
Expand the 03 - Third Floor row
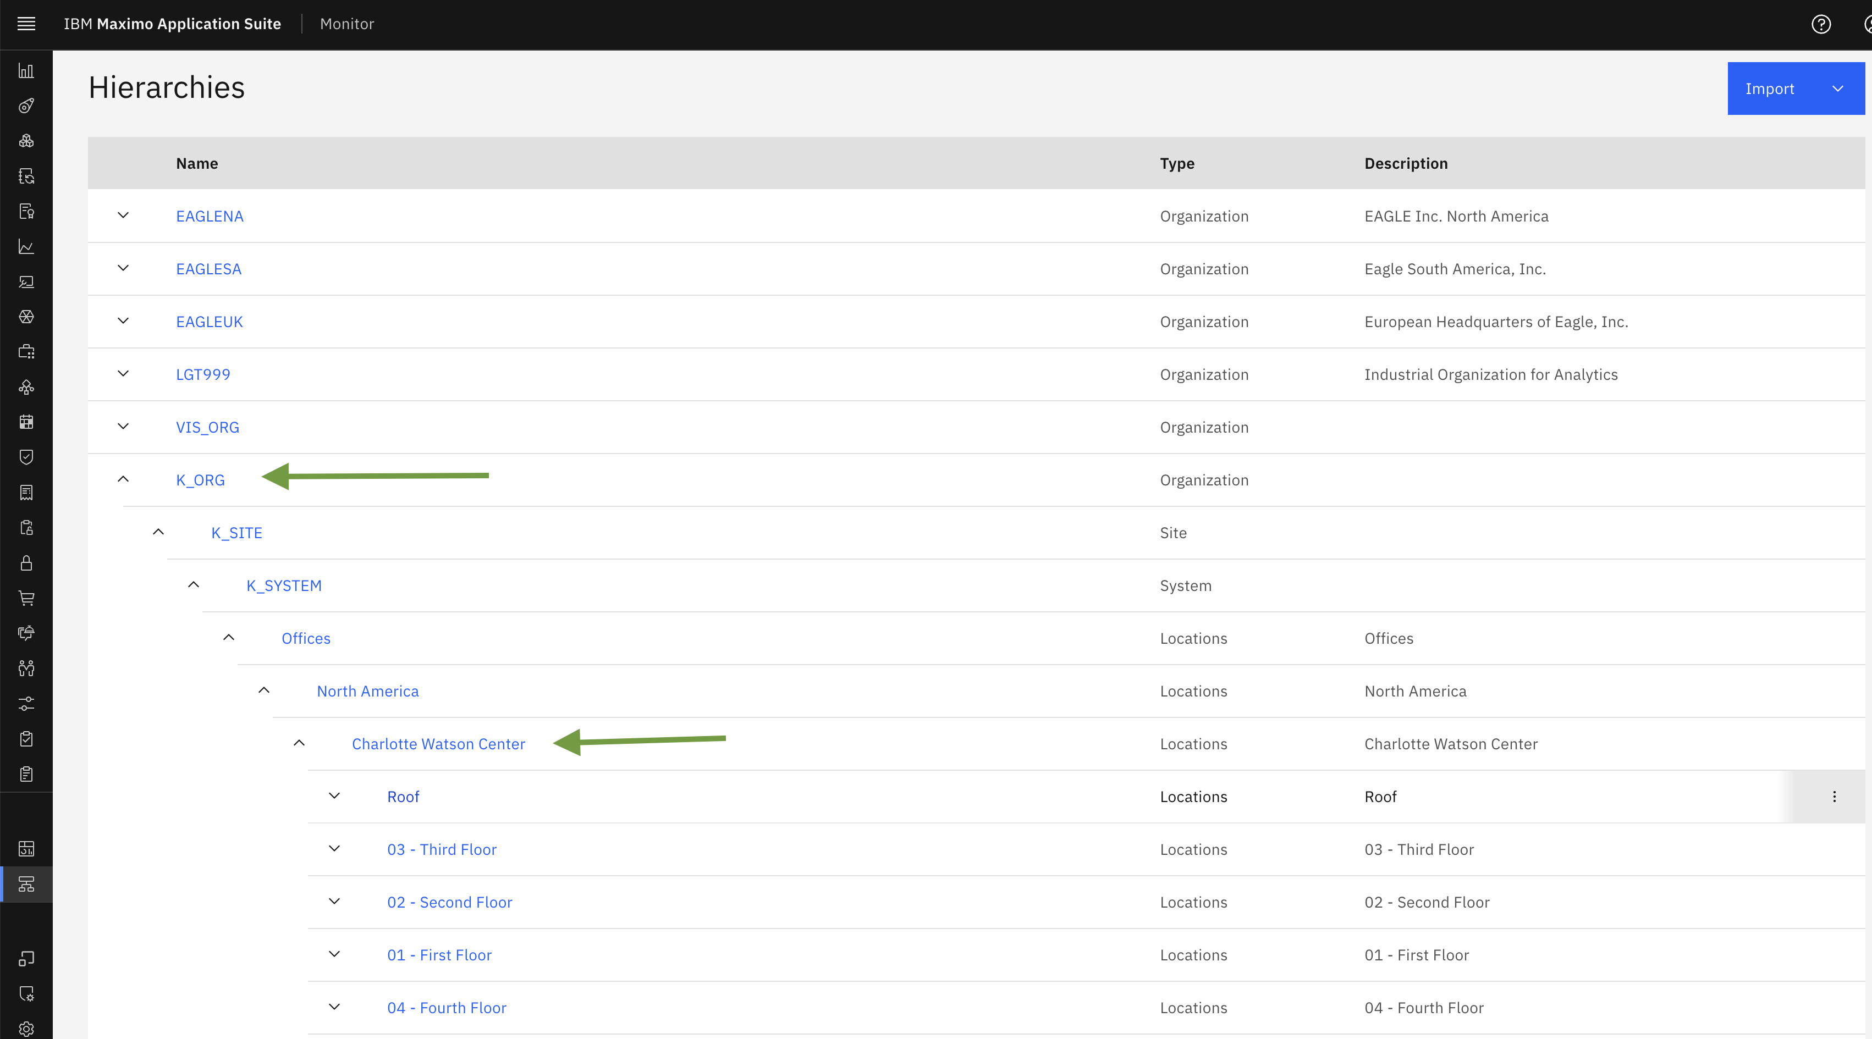click(334, 849)
